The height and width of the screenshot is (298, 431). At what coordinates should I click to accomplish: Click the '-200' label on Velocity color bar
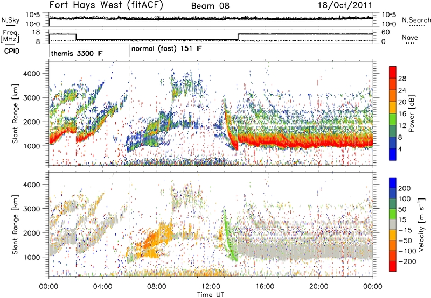pyautogui.click(x=407, y=261)
